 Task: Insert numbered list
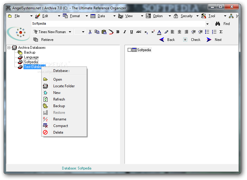(214, 32)
